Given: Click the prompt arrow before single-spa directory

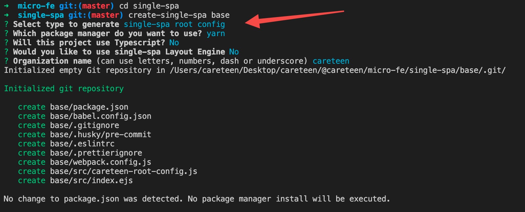Looking at the screenshot, I should tap(6, 15).
